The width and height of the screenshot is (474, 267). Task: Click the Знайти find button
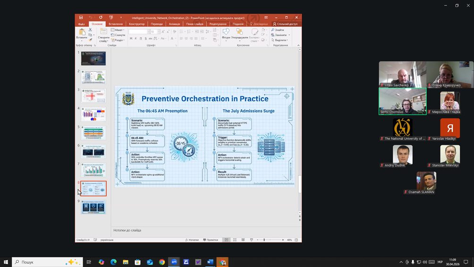[x=278, y=30]
